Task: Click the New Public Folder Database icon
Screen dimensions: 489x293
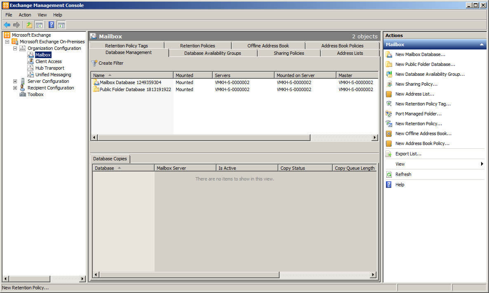Action: (389, 64)
